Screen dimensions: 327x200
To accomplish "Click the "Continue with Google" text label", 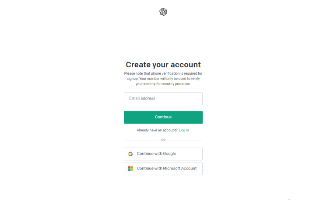I will click(156, 154).
